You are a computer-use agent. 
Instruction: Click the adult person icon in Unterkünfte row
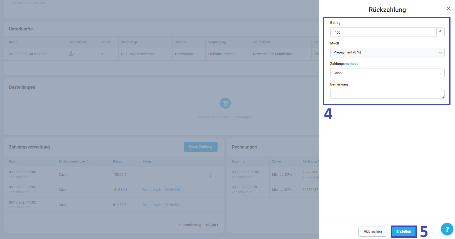point(71,53)
